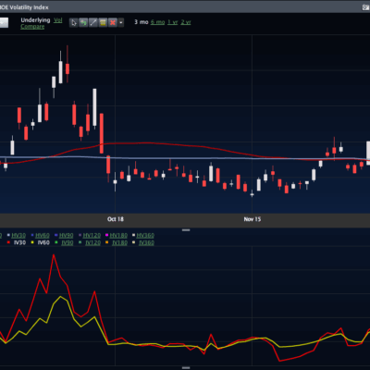Open the Compare link
This screenshot has height=370, width=370.
32,27
